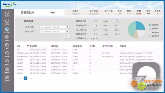Go to page 1 in pagination
Image resolution: width=165 pixels, height=93 pixels.
(x=26, y=78)
